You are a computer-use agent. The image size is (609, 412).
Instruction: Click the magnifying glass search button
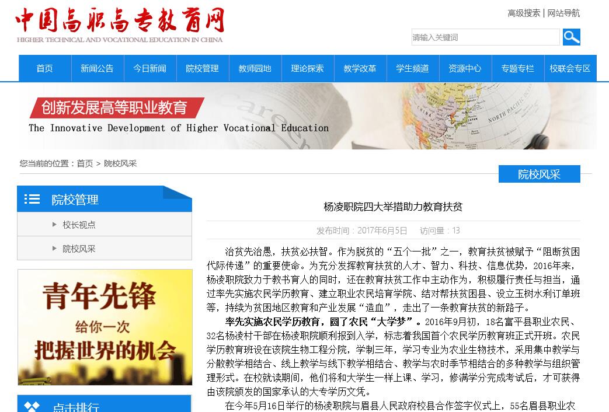click(x=571, y=37)
